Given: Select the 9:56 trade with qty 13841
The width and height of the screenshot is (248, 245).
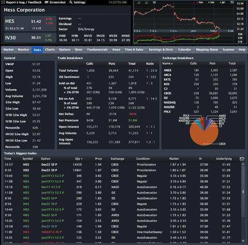Looking at the screenshot, I should (122, 170).
